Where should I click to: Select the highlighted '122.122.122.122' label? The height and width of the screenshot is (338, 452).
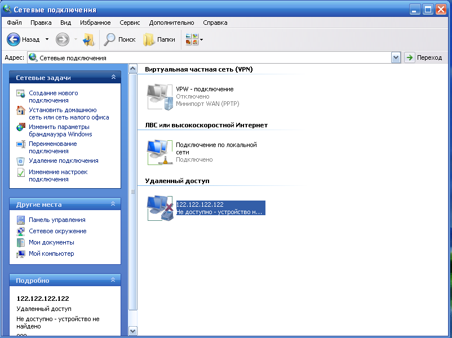[x=200, y=204]
